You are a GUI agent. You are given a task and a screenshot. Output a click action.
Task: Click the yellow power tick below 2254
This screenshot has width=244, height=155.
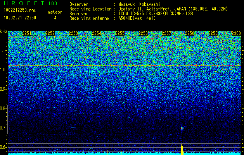coord(107,153)
